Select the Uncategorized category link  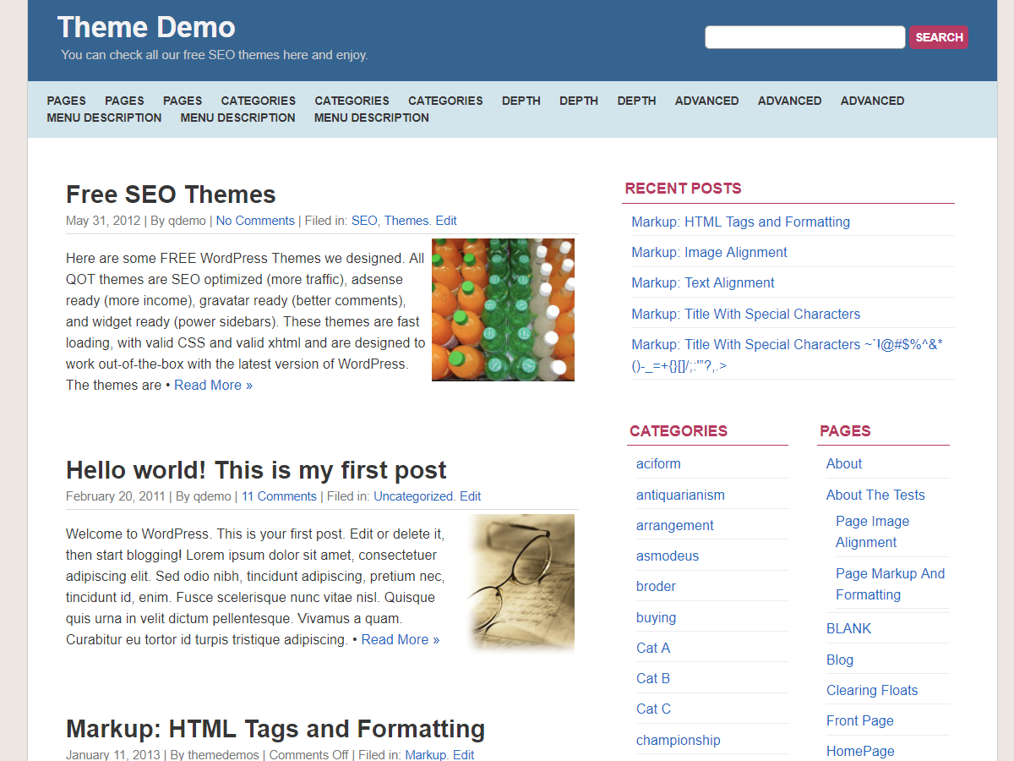tap(412, 495)
